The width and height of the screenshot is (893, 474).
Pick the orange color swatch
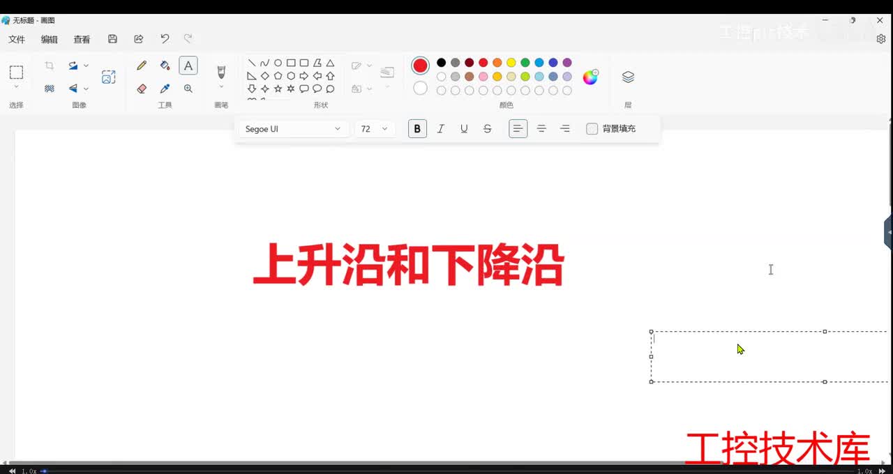coord(497,63)
